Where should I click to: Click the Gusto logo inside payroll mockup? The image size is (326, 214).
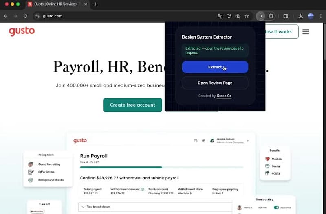point(80,140)
